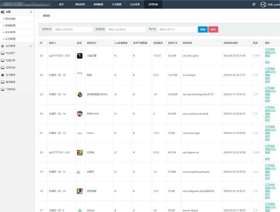Open 首页 in the top navigation
This screenshot has width=280, height=212.
(62, 4)
